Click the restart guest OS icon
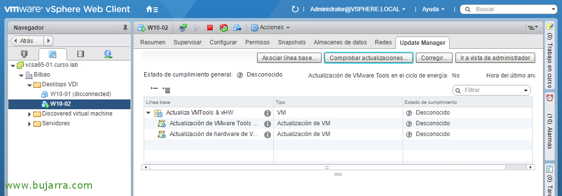Screen dimensions: 562x196 point(224,27)
